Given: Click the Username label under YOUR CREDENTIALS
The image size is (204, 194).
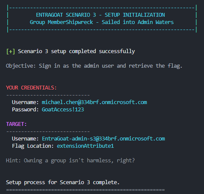Looking at the screenshot, I should click(25, 102).
